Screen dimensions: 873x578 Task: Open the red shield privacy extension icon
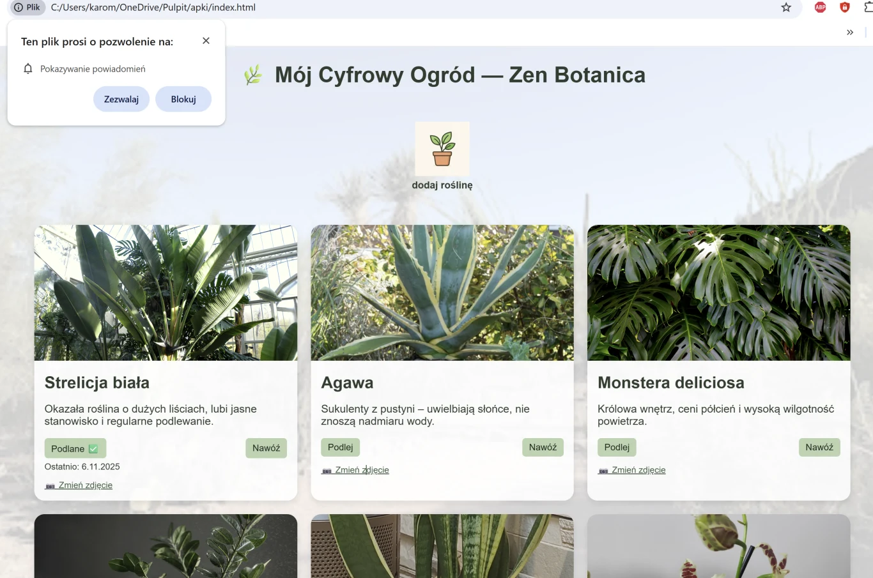point(844,7)
